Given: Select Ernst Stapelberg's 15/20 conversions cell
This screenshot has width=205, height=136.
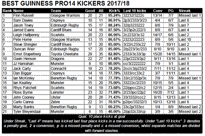Looking at the screenshot, I should [x=157, y=54].
